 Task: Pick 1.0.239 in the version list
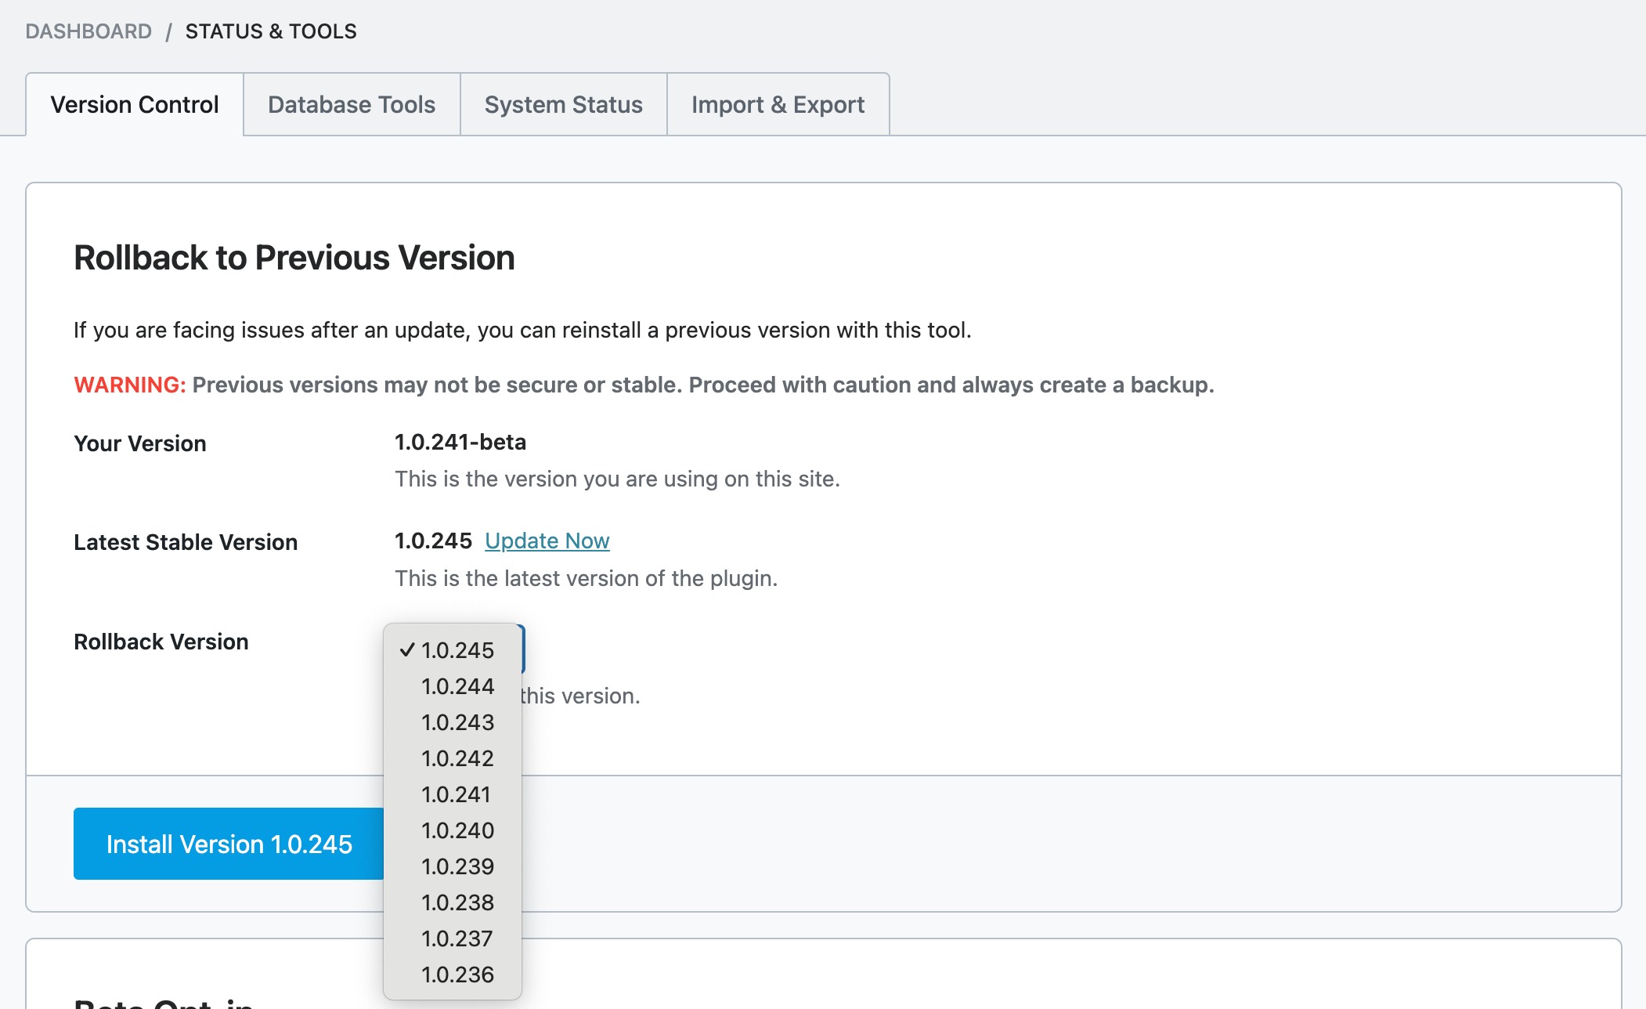[457, 866]
